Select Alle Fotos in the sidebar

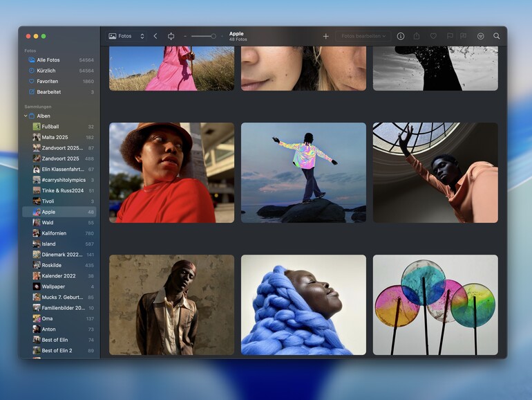coord(59,60)
